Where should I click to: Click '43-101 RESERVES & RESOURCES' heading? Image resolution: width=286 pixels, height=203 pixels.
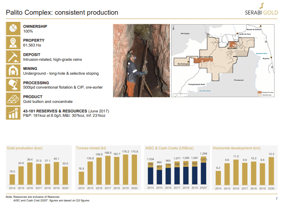click(x=55, y=111)
